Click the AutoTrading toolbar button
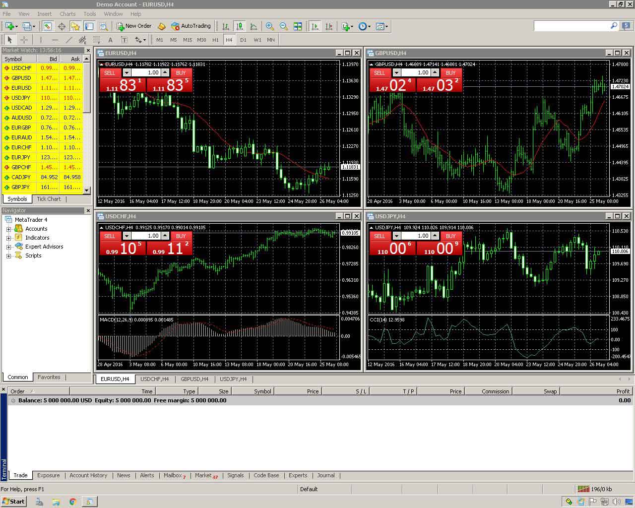 (191, 26)
